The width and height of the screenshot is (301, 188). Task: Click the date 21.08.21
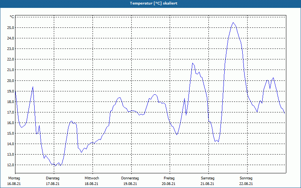click(207, 184)
